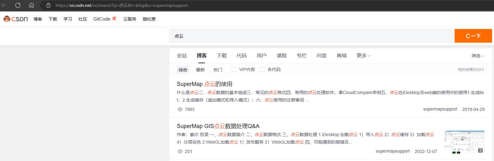
Task: Tick the VIP内容 checkbox
Action: coord(234,69)
